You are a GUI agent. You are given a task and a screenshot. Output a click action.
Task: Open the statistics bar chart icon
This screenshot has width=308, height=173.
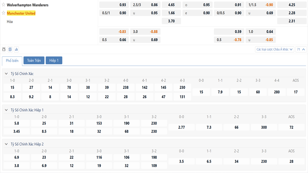pyautogui.click(x=17, y=50)
